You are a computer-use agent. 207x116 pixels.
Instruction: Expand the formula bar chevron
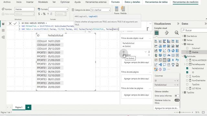coord(150,24)
